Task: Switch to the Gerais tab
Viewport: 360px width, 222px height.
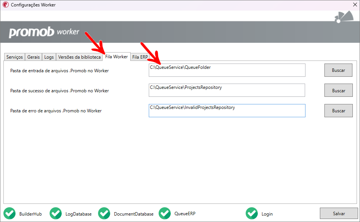Action: (34, 57)
